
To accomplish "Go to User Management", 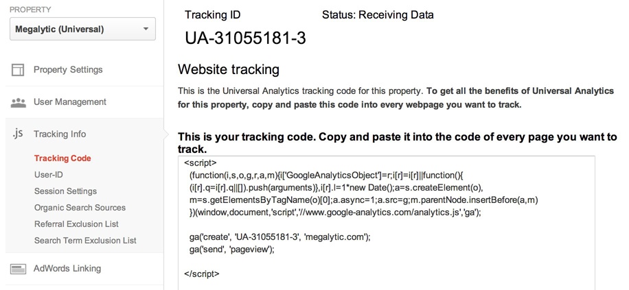I will pos(70,102).
